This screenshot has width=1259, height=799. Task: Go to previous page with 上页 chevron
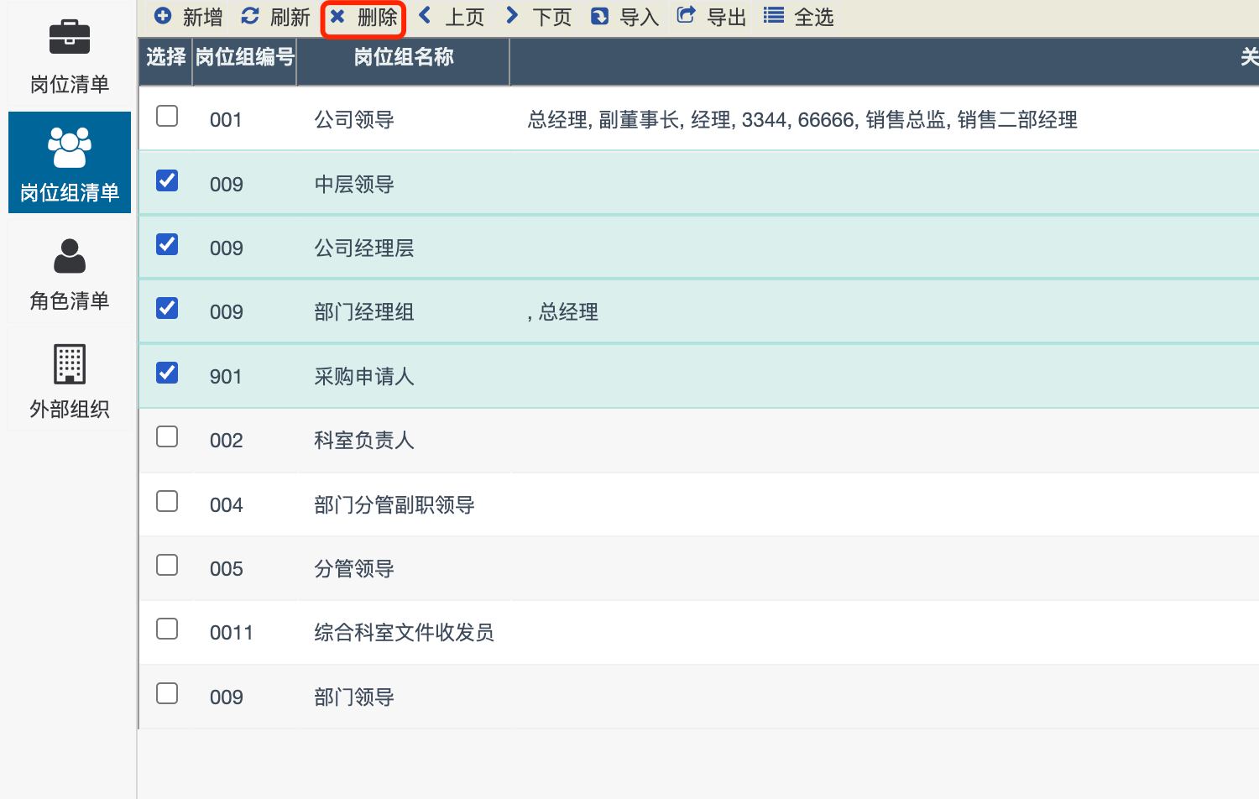[426, 15]
